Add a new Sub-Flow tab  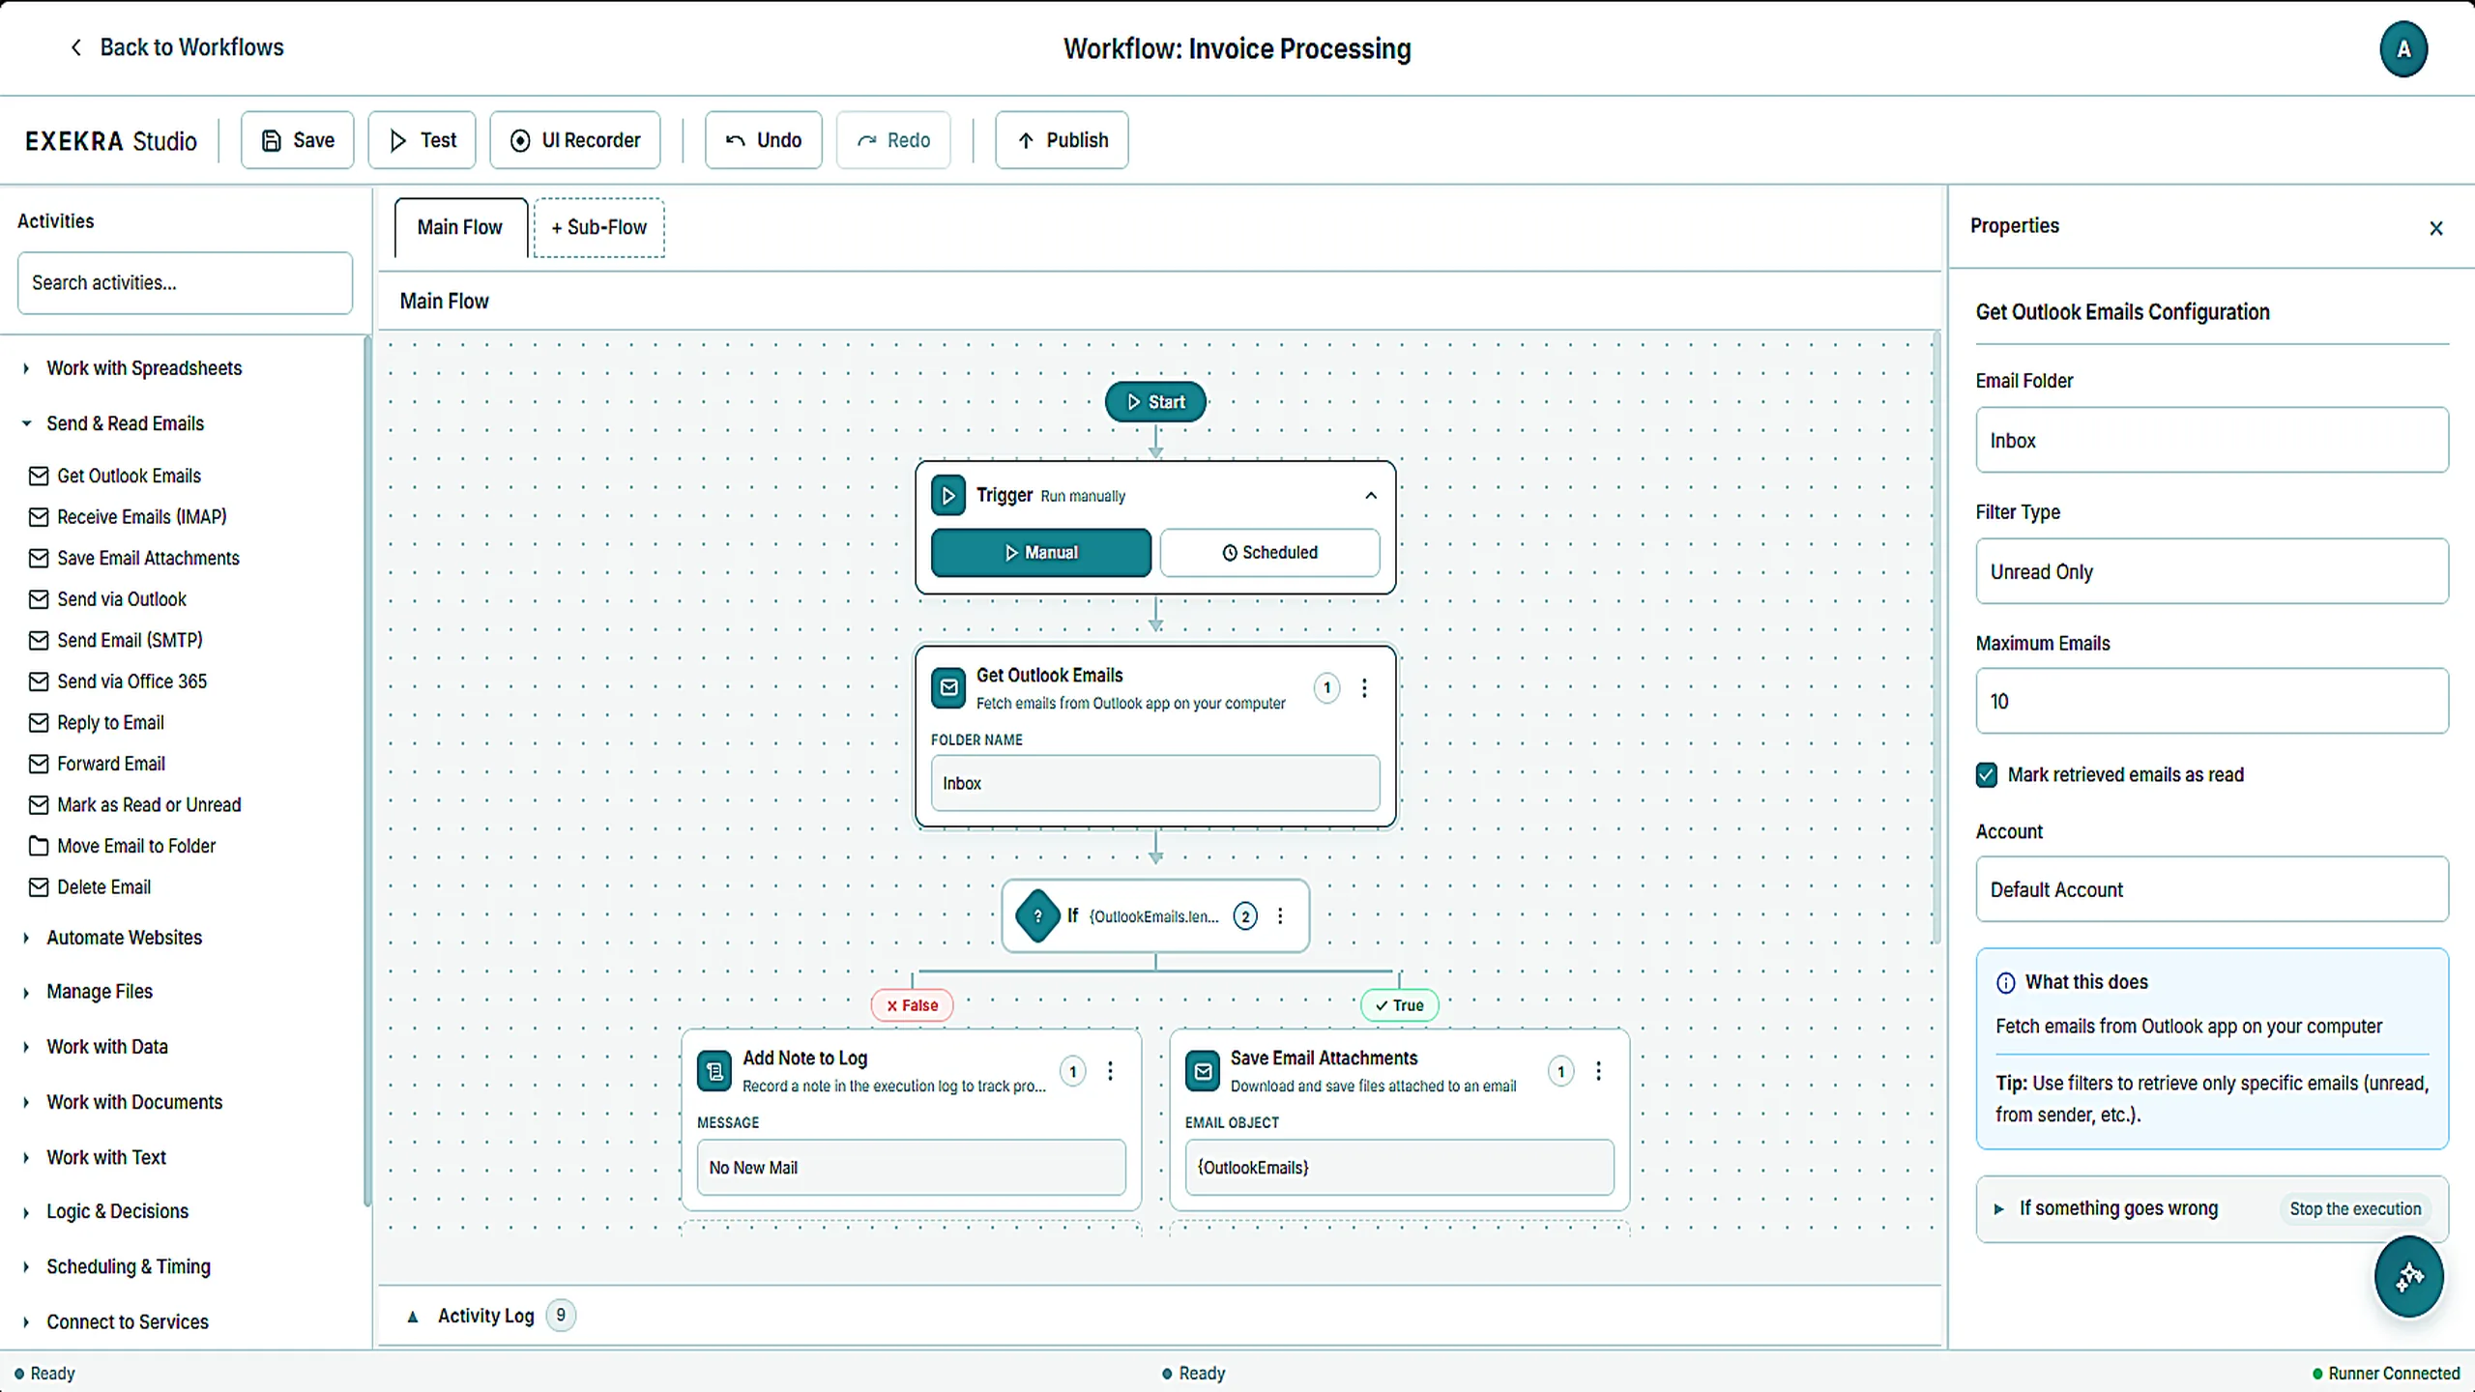[x=598, y=226]
